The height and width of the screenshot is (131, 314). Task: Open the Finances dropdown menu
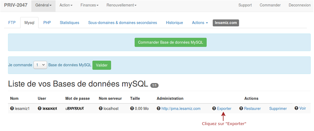pyautogui.click(x=90, y=5)
